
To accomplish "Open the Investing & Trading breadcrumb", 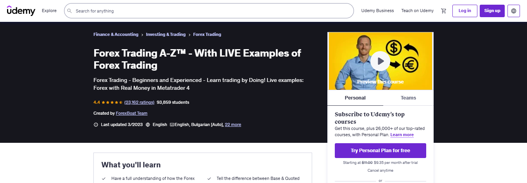I will [x=166, y=34].
